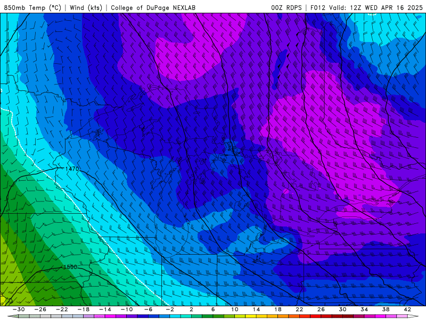
Task: Click the -26 value on temperature scale
Action: (40, 309)
